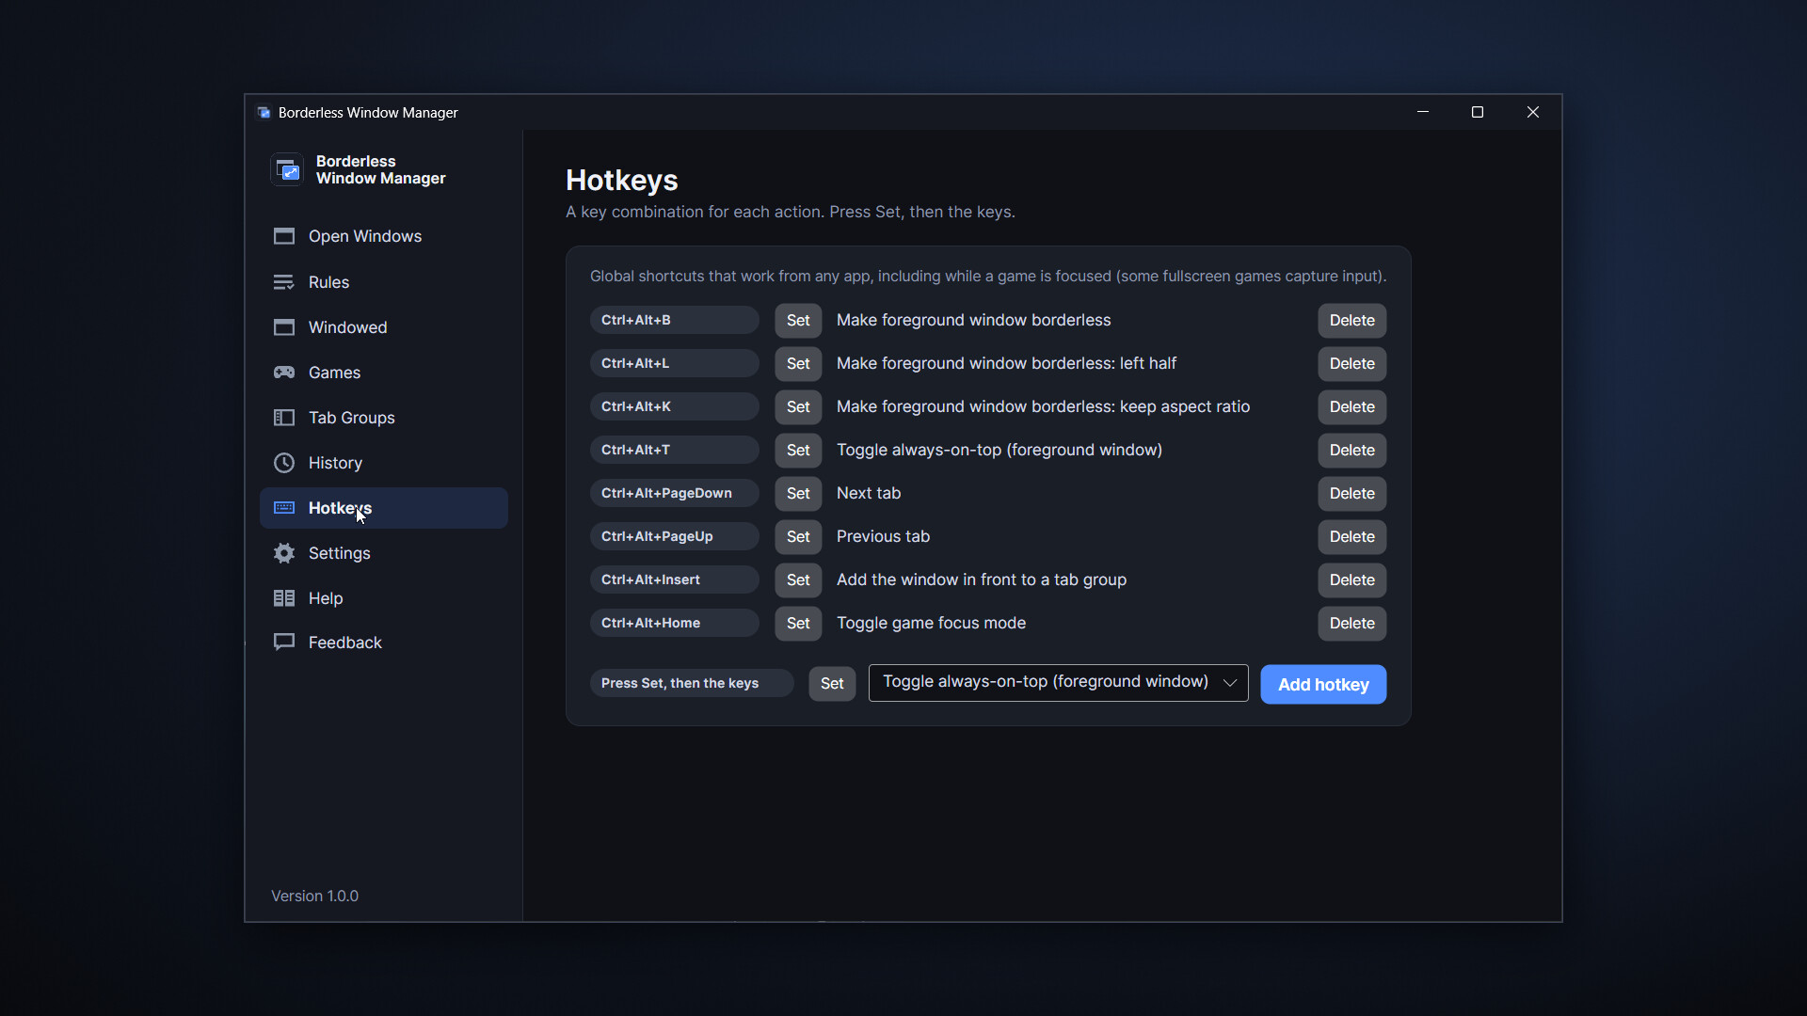Click the Ctrl+Alt+L key field
This screenshot has width=1807, height=1016.
point(675,364)
